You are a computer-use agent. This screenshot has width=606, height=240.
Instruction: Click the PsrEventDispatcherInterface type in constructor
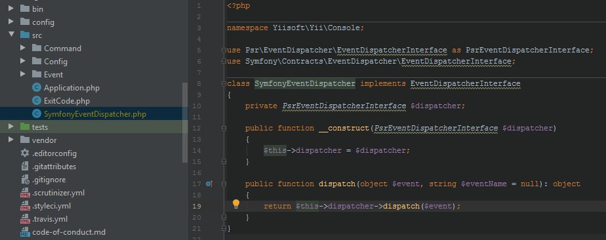point(436,128)
